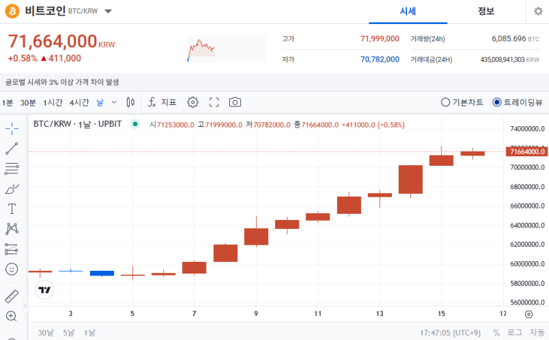The width and height of the screenshot is (549, 340).
Task: Switch to the 정보 tab
Action: (486, 12)
